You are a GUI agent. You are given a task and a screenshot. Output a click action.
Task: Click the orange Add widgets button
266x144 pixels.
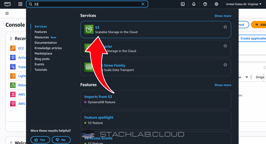point(259,25)
